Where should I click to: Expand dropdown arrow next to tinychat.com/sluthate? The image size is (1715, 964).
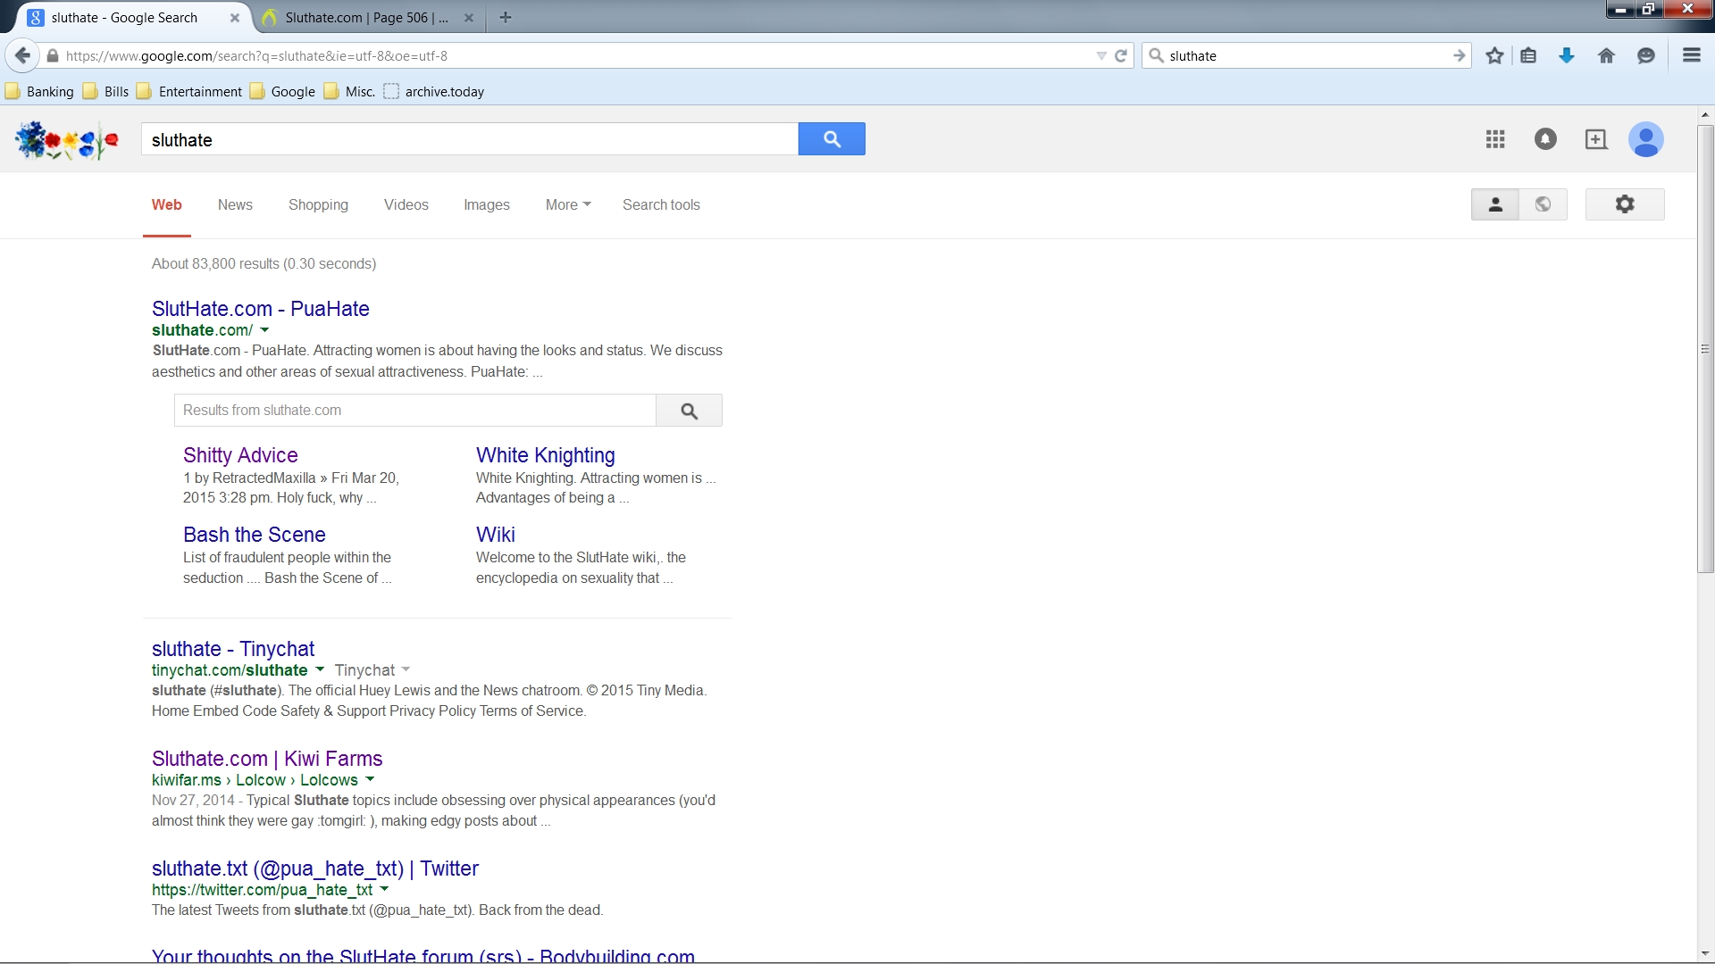[x=320, y=669]
